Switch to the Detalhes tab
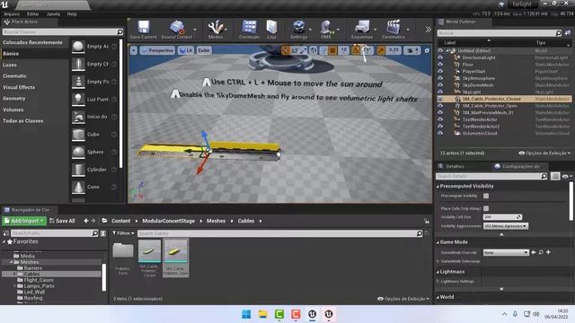 455,166
